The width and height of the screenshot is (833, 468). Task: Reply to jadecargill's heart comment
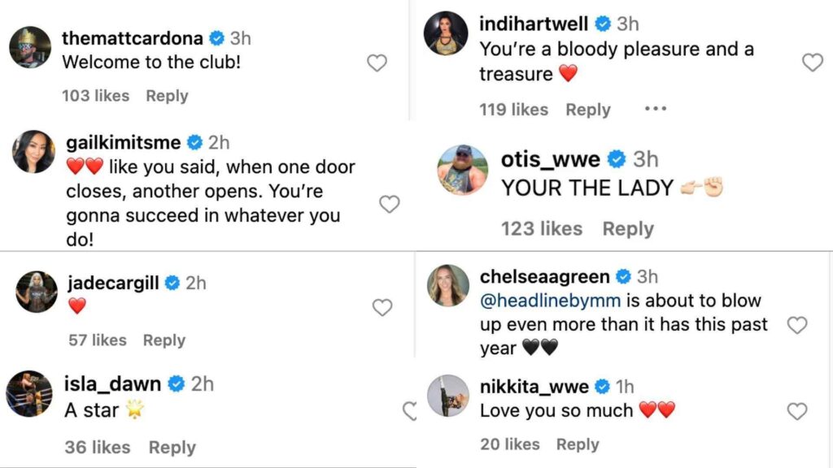164,340
